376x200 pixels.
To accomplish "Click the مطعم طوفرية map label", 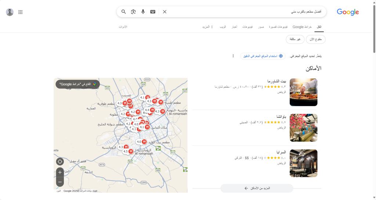I will pos(106,104).
